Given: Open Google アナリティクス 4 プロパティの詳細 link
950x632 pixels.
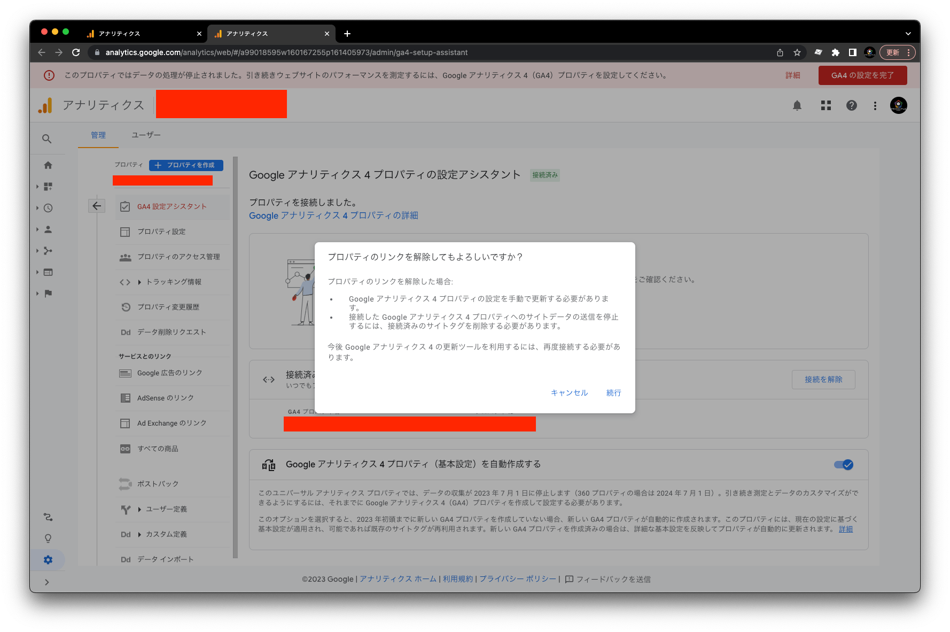Looking at the screenshot, I should [x=333, y=215].
